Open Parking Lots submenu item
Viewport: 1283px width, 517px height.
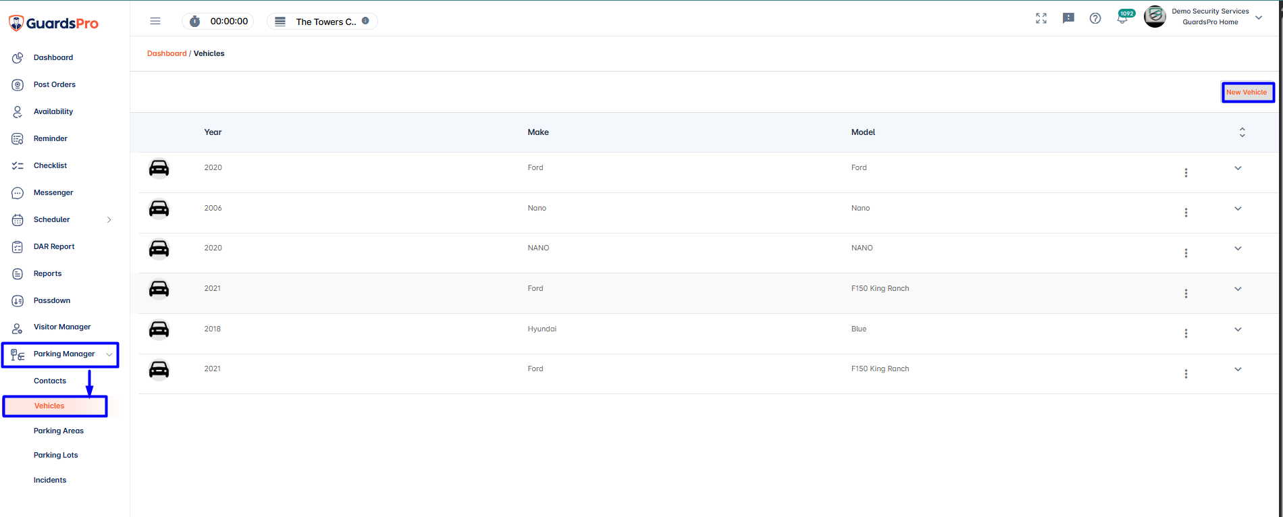56,455
